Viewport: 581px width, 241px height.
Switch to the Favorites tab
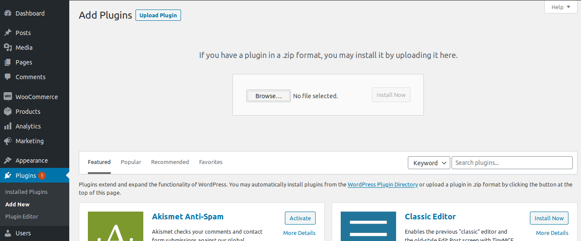pyautogui.click(x=211, y=162)
